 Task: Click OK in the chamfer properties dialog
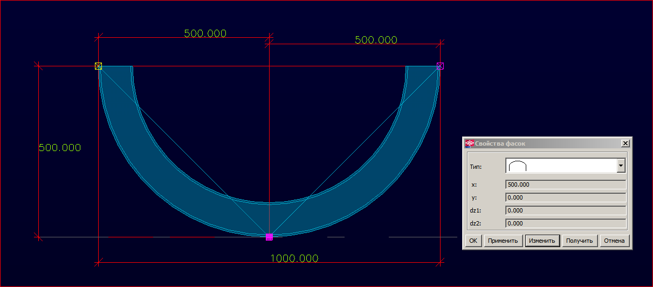pyautogui.click(x=473, y=241)
